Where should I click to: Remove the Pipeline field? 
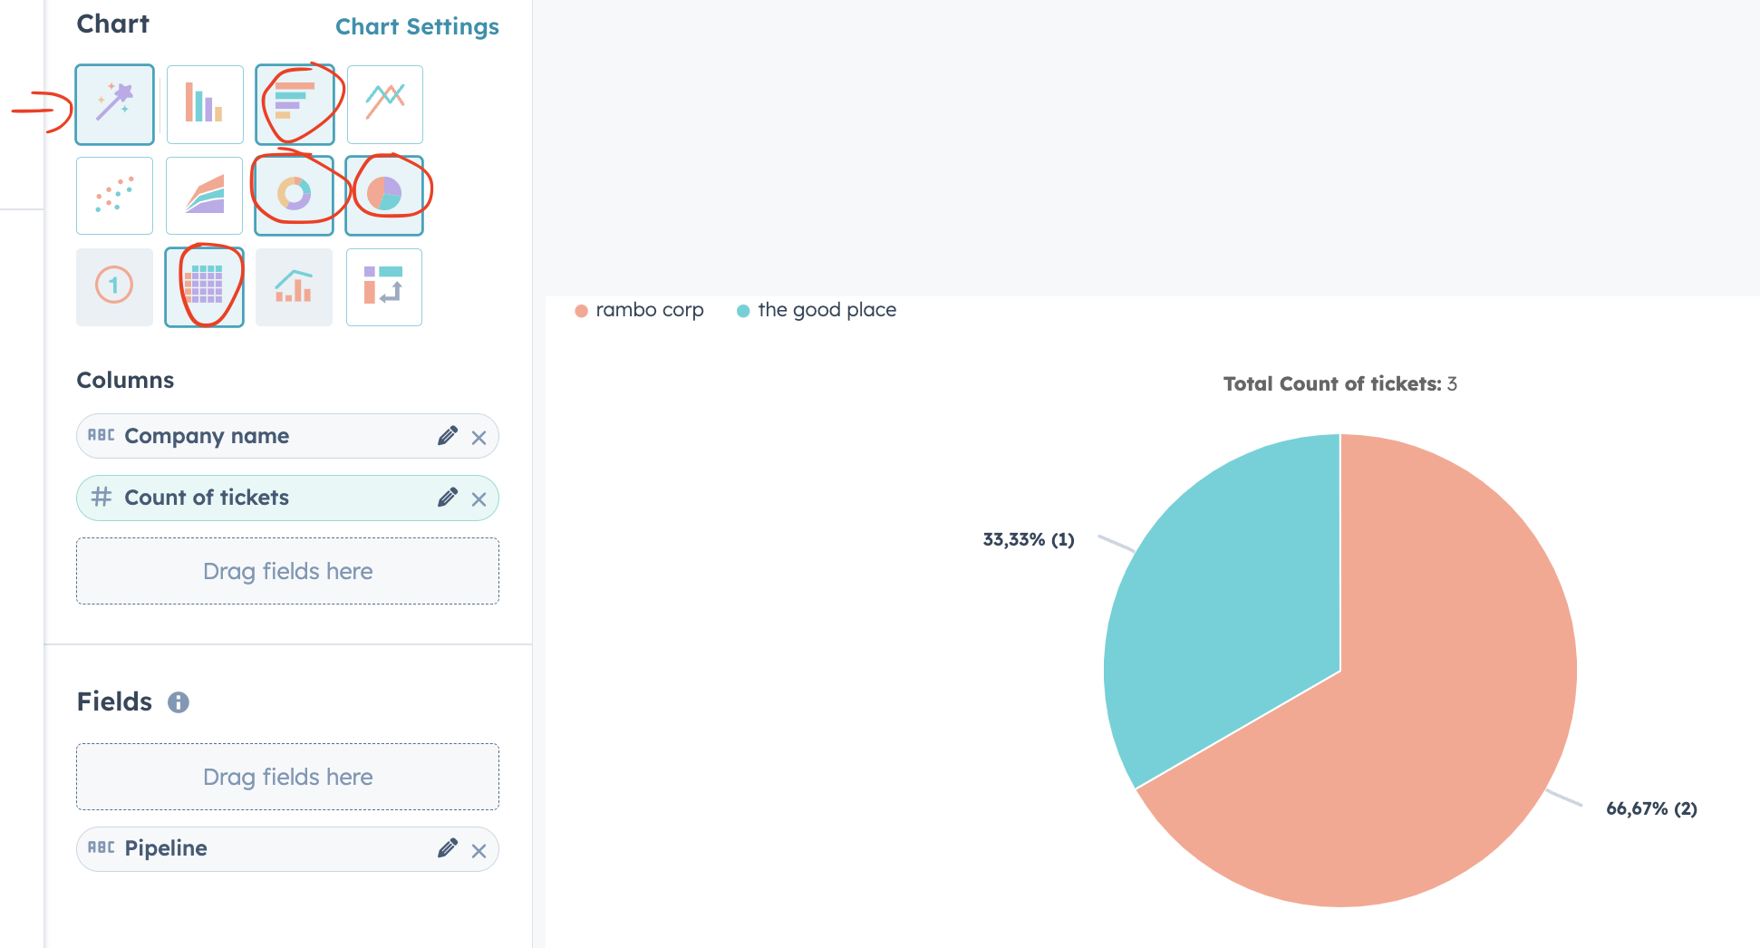click(x=479, y=849)
